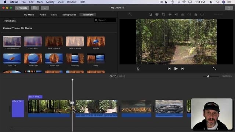235x132 pixels.
Task: Open the Modify menu
Action: tap(50, 2)
